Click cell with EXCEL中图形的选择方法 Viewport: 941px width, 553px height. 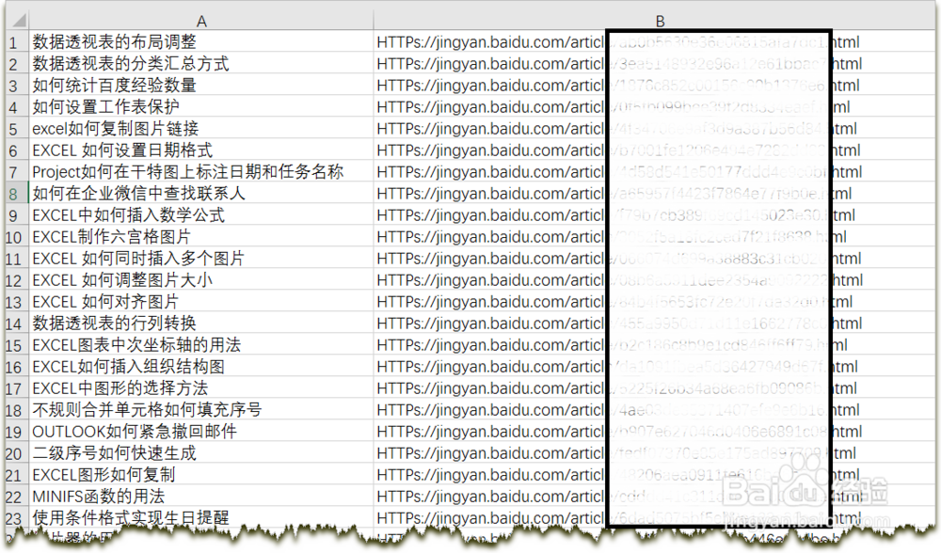pos(201,387)
